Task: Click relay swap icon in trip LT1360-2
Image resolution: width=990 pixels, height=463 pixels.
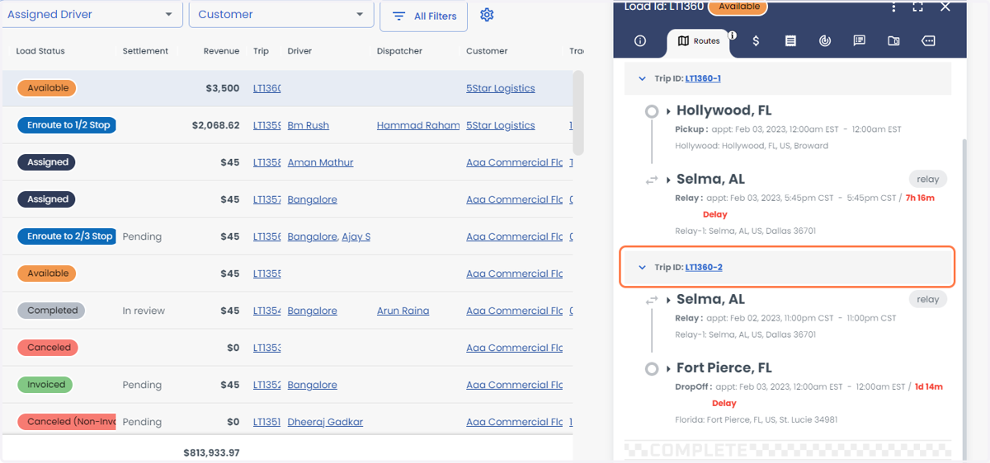Action: coord(652,300)
